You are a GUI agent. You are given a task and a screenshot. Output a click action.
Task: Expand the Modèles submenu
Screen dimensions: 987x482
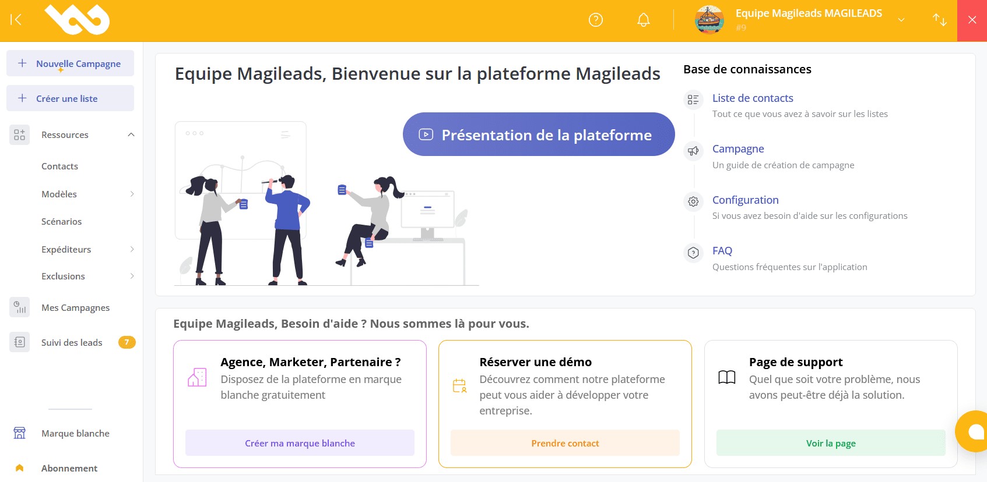tap(132, 194)
